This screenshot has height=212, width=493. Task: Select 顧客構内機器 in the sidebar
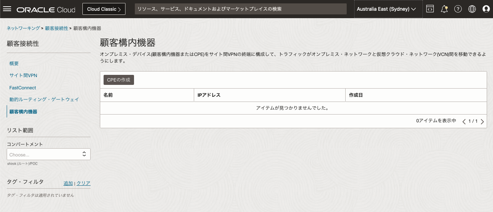tap(23, 112)
